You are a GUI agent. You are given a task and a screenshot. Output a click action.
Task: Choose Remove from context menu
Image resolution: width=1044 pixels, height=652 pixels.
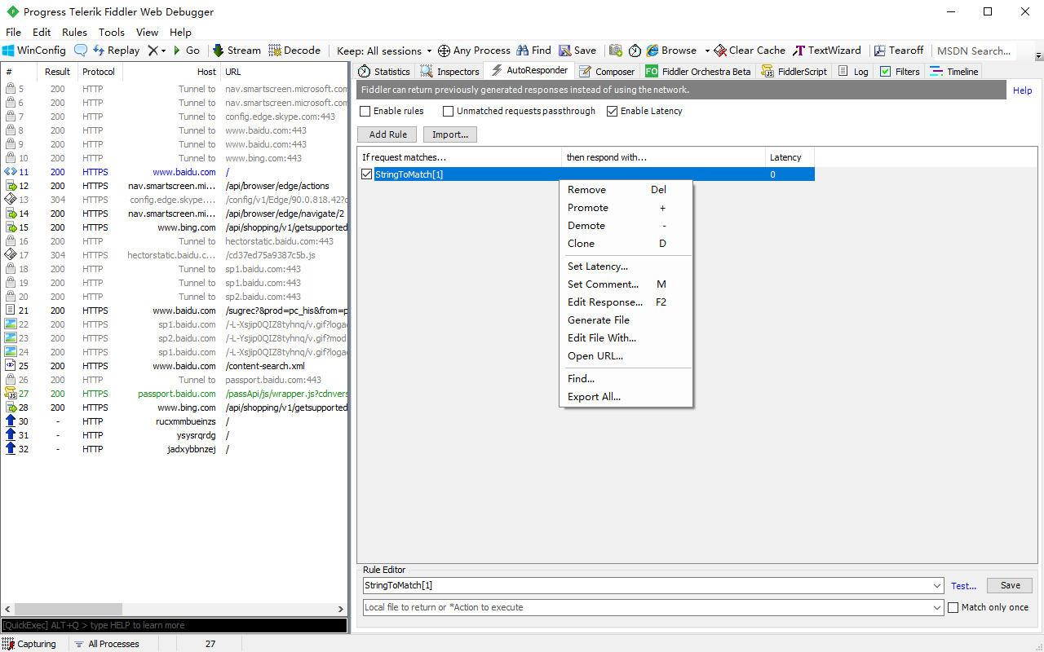pos(626,190)
